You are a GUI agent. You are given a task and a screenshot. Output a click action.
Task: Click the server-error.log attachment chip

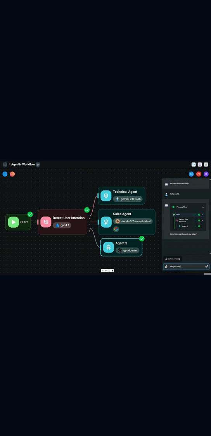173,259
